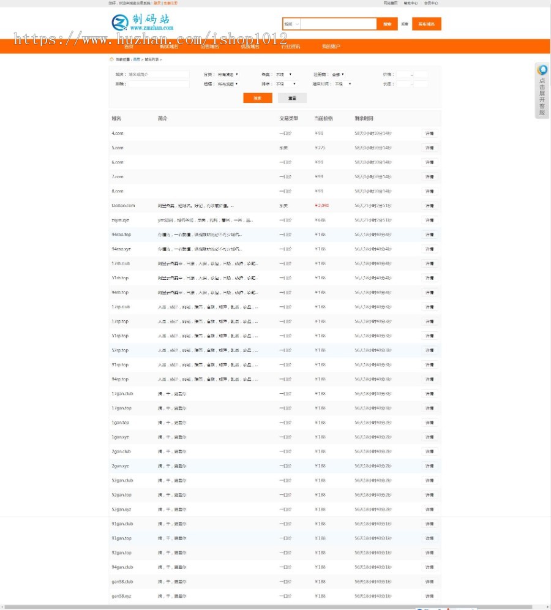The height and width of the screenshot is (610, 551).
Task: Expand the 注册商 registrar dropdown
Action: tap(338, 74)
